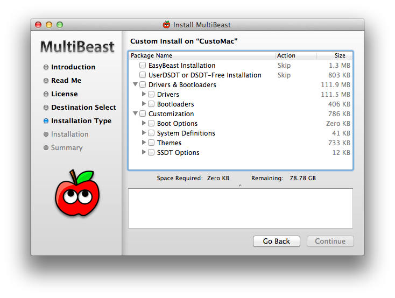This screenshot has height=298, width=395.
Task: Click the blue Installation Type step bullet
Action: (x=46, y=121)
